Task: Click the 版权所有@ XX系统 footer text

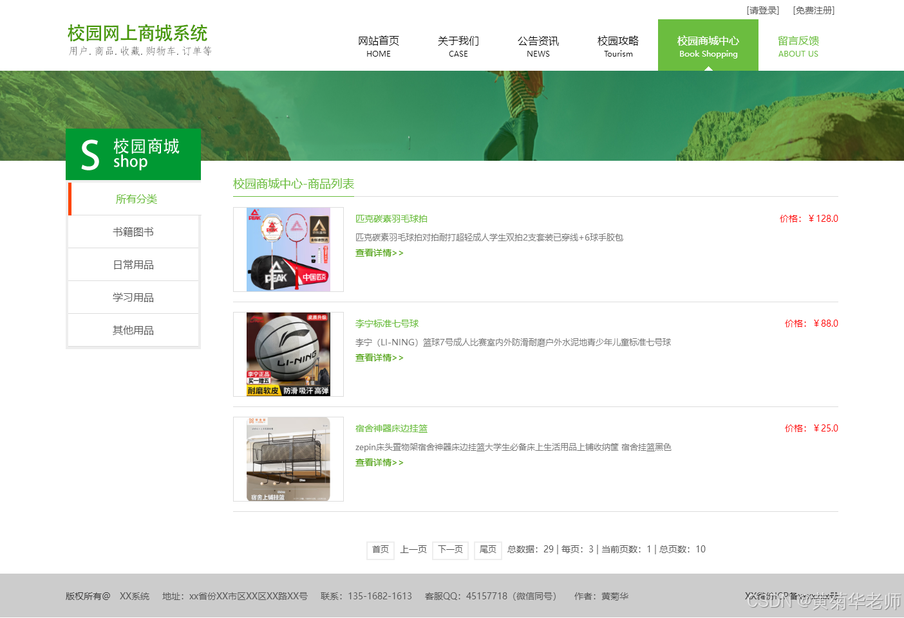Action: (108, 596)
